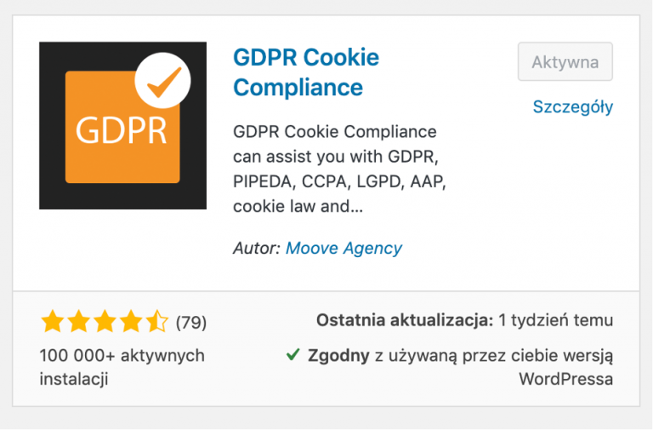Click the GDPR Cookie Compliance title link
653x430 pixels.
coord(306,72)
